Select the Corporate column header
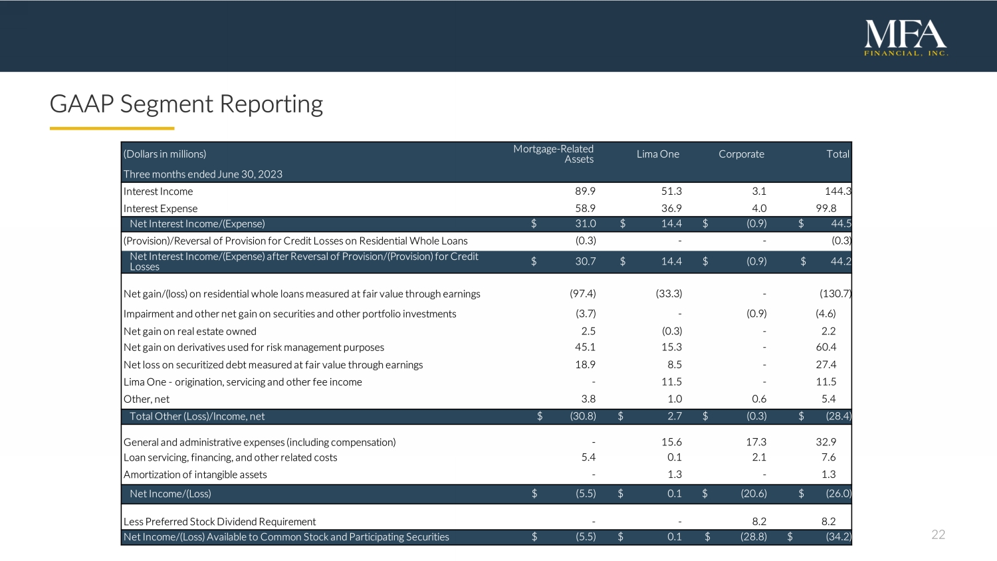This screenshot has width=997, height=561. [x=741, y=154]
